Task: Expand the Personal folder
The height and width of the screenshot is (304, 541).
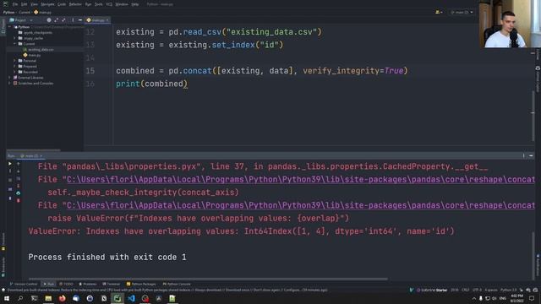Action: click(15, 61)
